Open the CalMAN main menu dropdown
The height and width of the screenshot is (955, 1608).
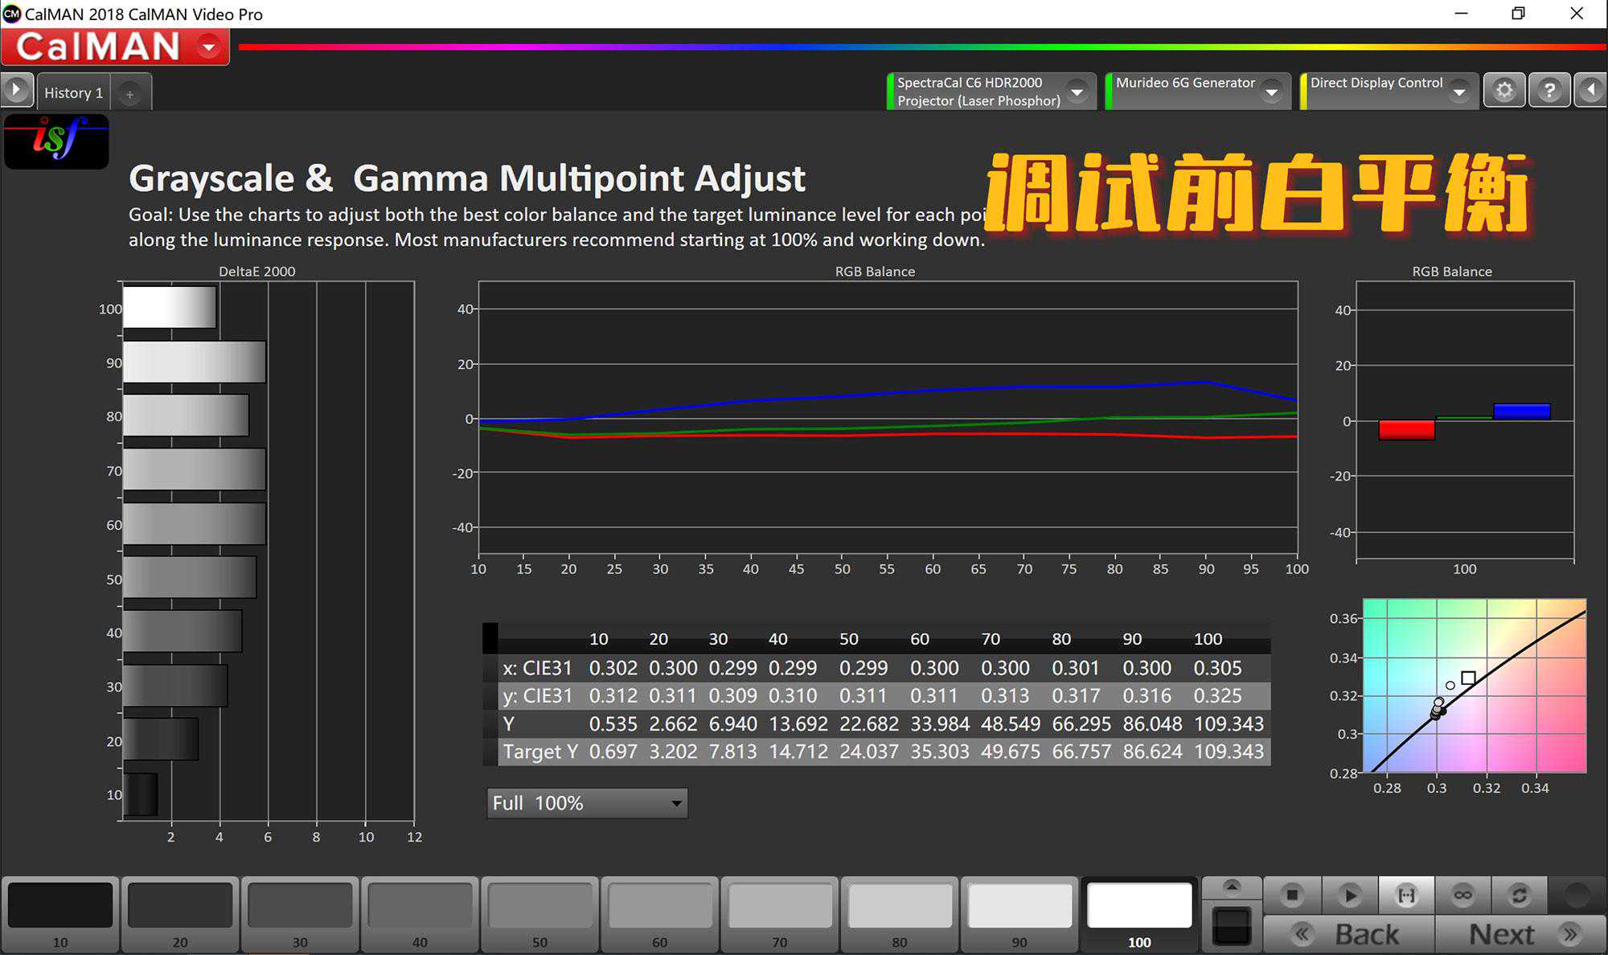click(208, 47)
